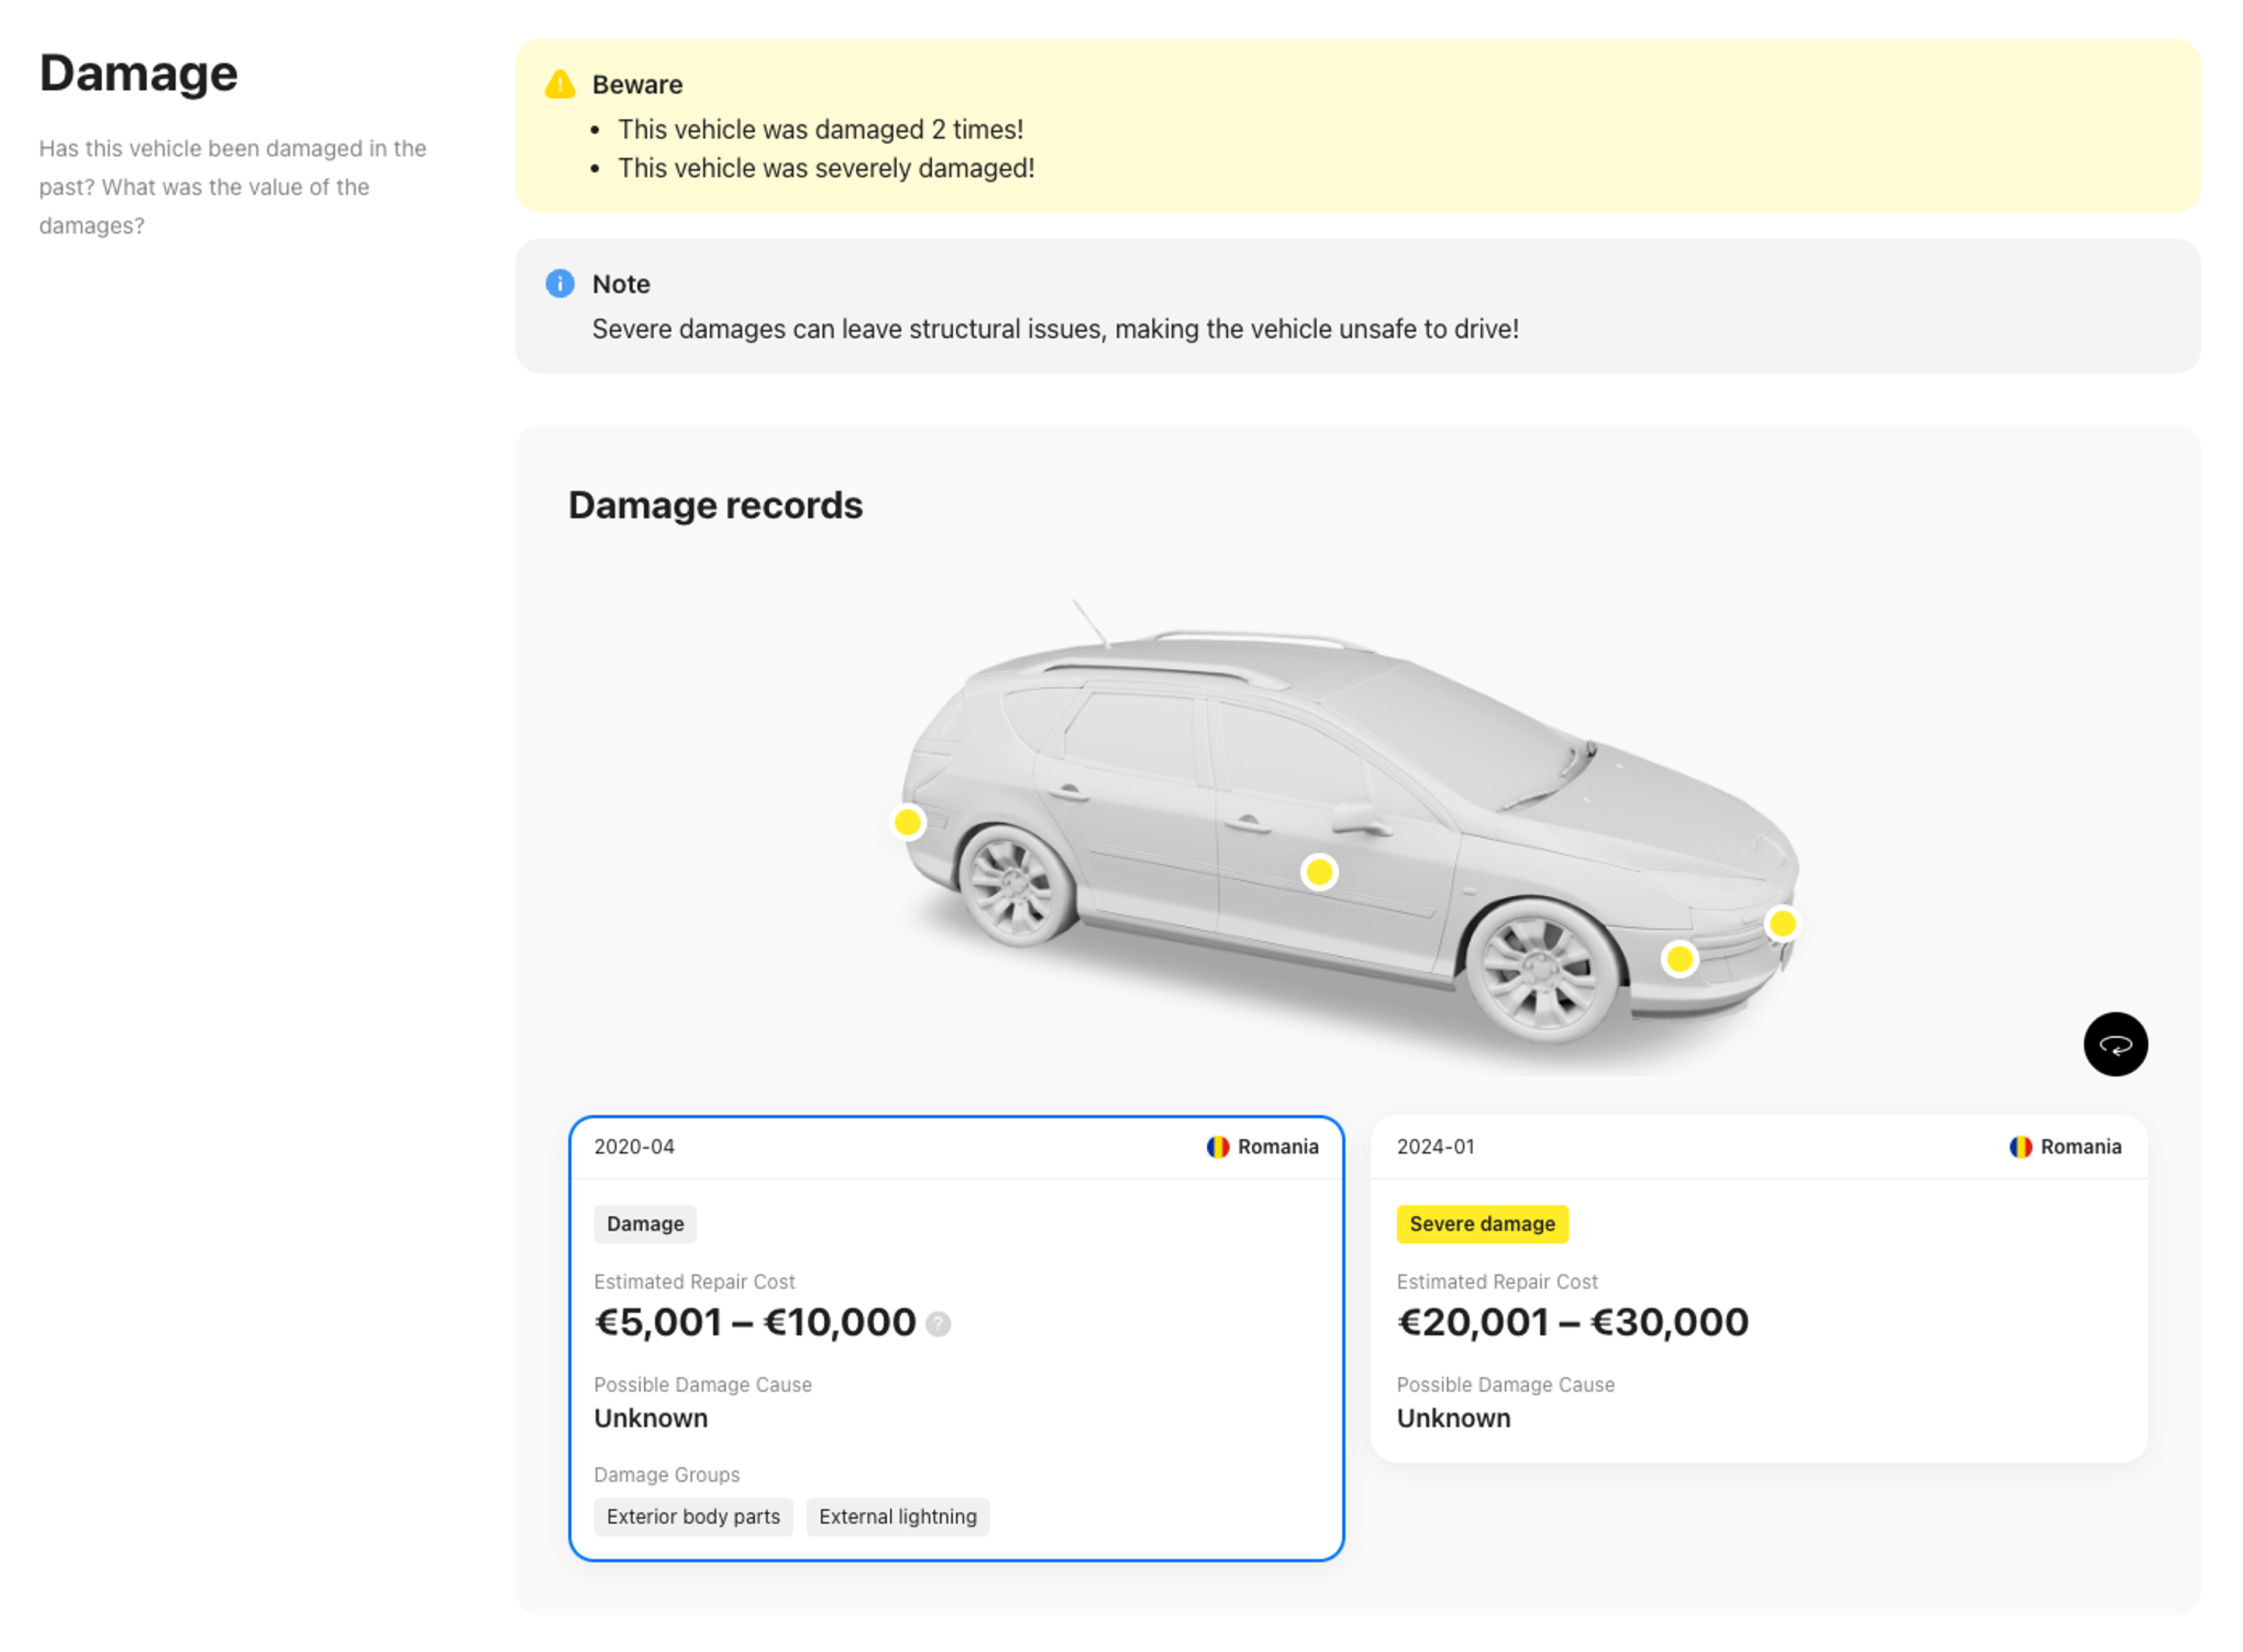The height and width of the screenshot is (1652, 2243).
Task: Click the €5,001 – €10,000 repair cost
Action: [x=755, y=1322]
